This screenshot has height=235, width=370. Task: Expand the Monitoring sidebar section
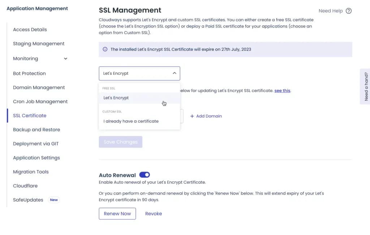tap(65, 59)
